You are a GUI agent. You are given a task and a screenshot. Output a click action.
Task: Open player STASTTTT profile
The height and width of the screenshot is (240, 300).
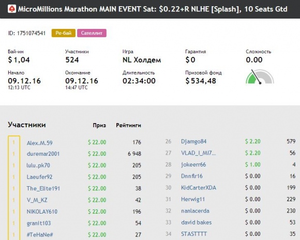[194, 234]
